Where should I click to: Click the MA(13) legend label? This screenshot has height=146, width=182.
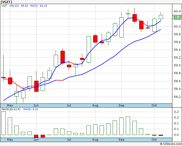coord(14,6)
